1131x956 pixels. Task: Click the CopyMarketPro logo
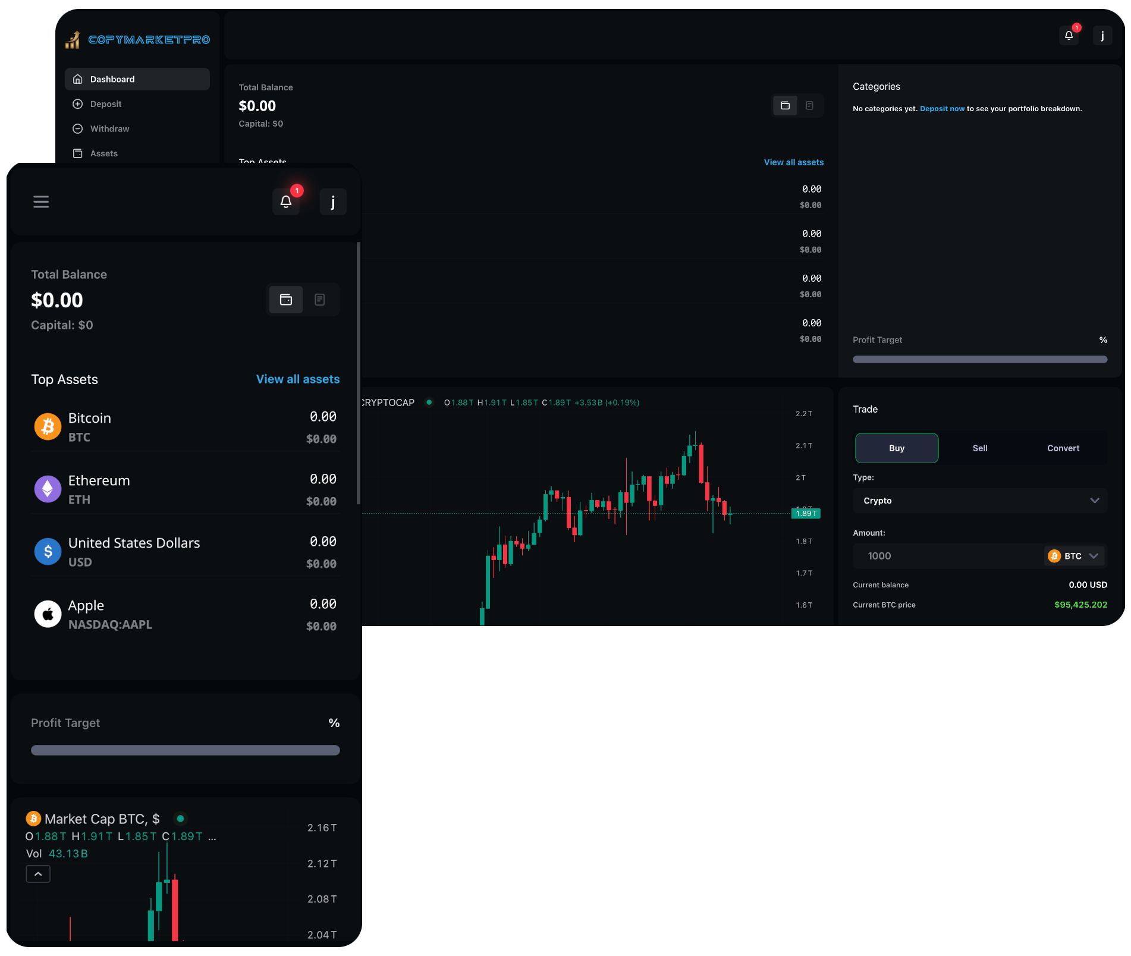pos(137,40)
